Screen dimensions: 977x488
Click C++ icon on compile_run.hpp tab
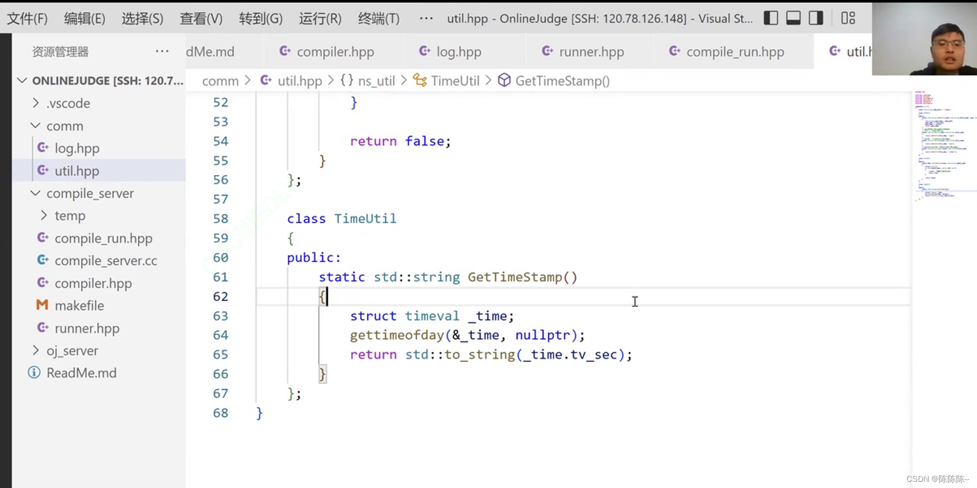pos(675,51)
